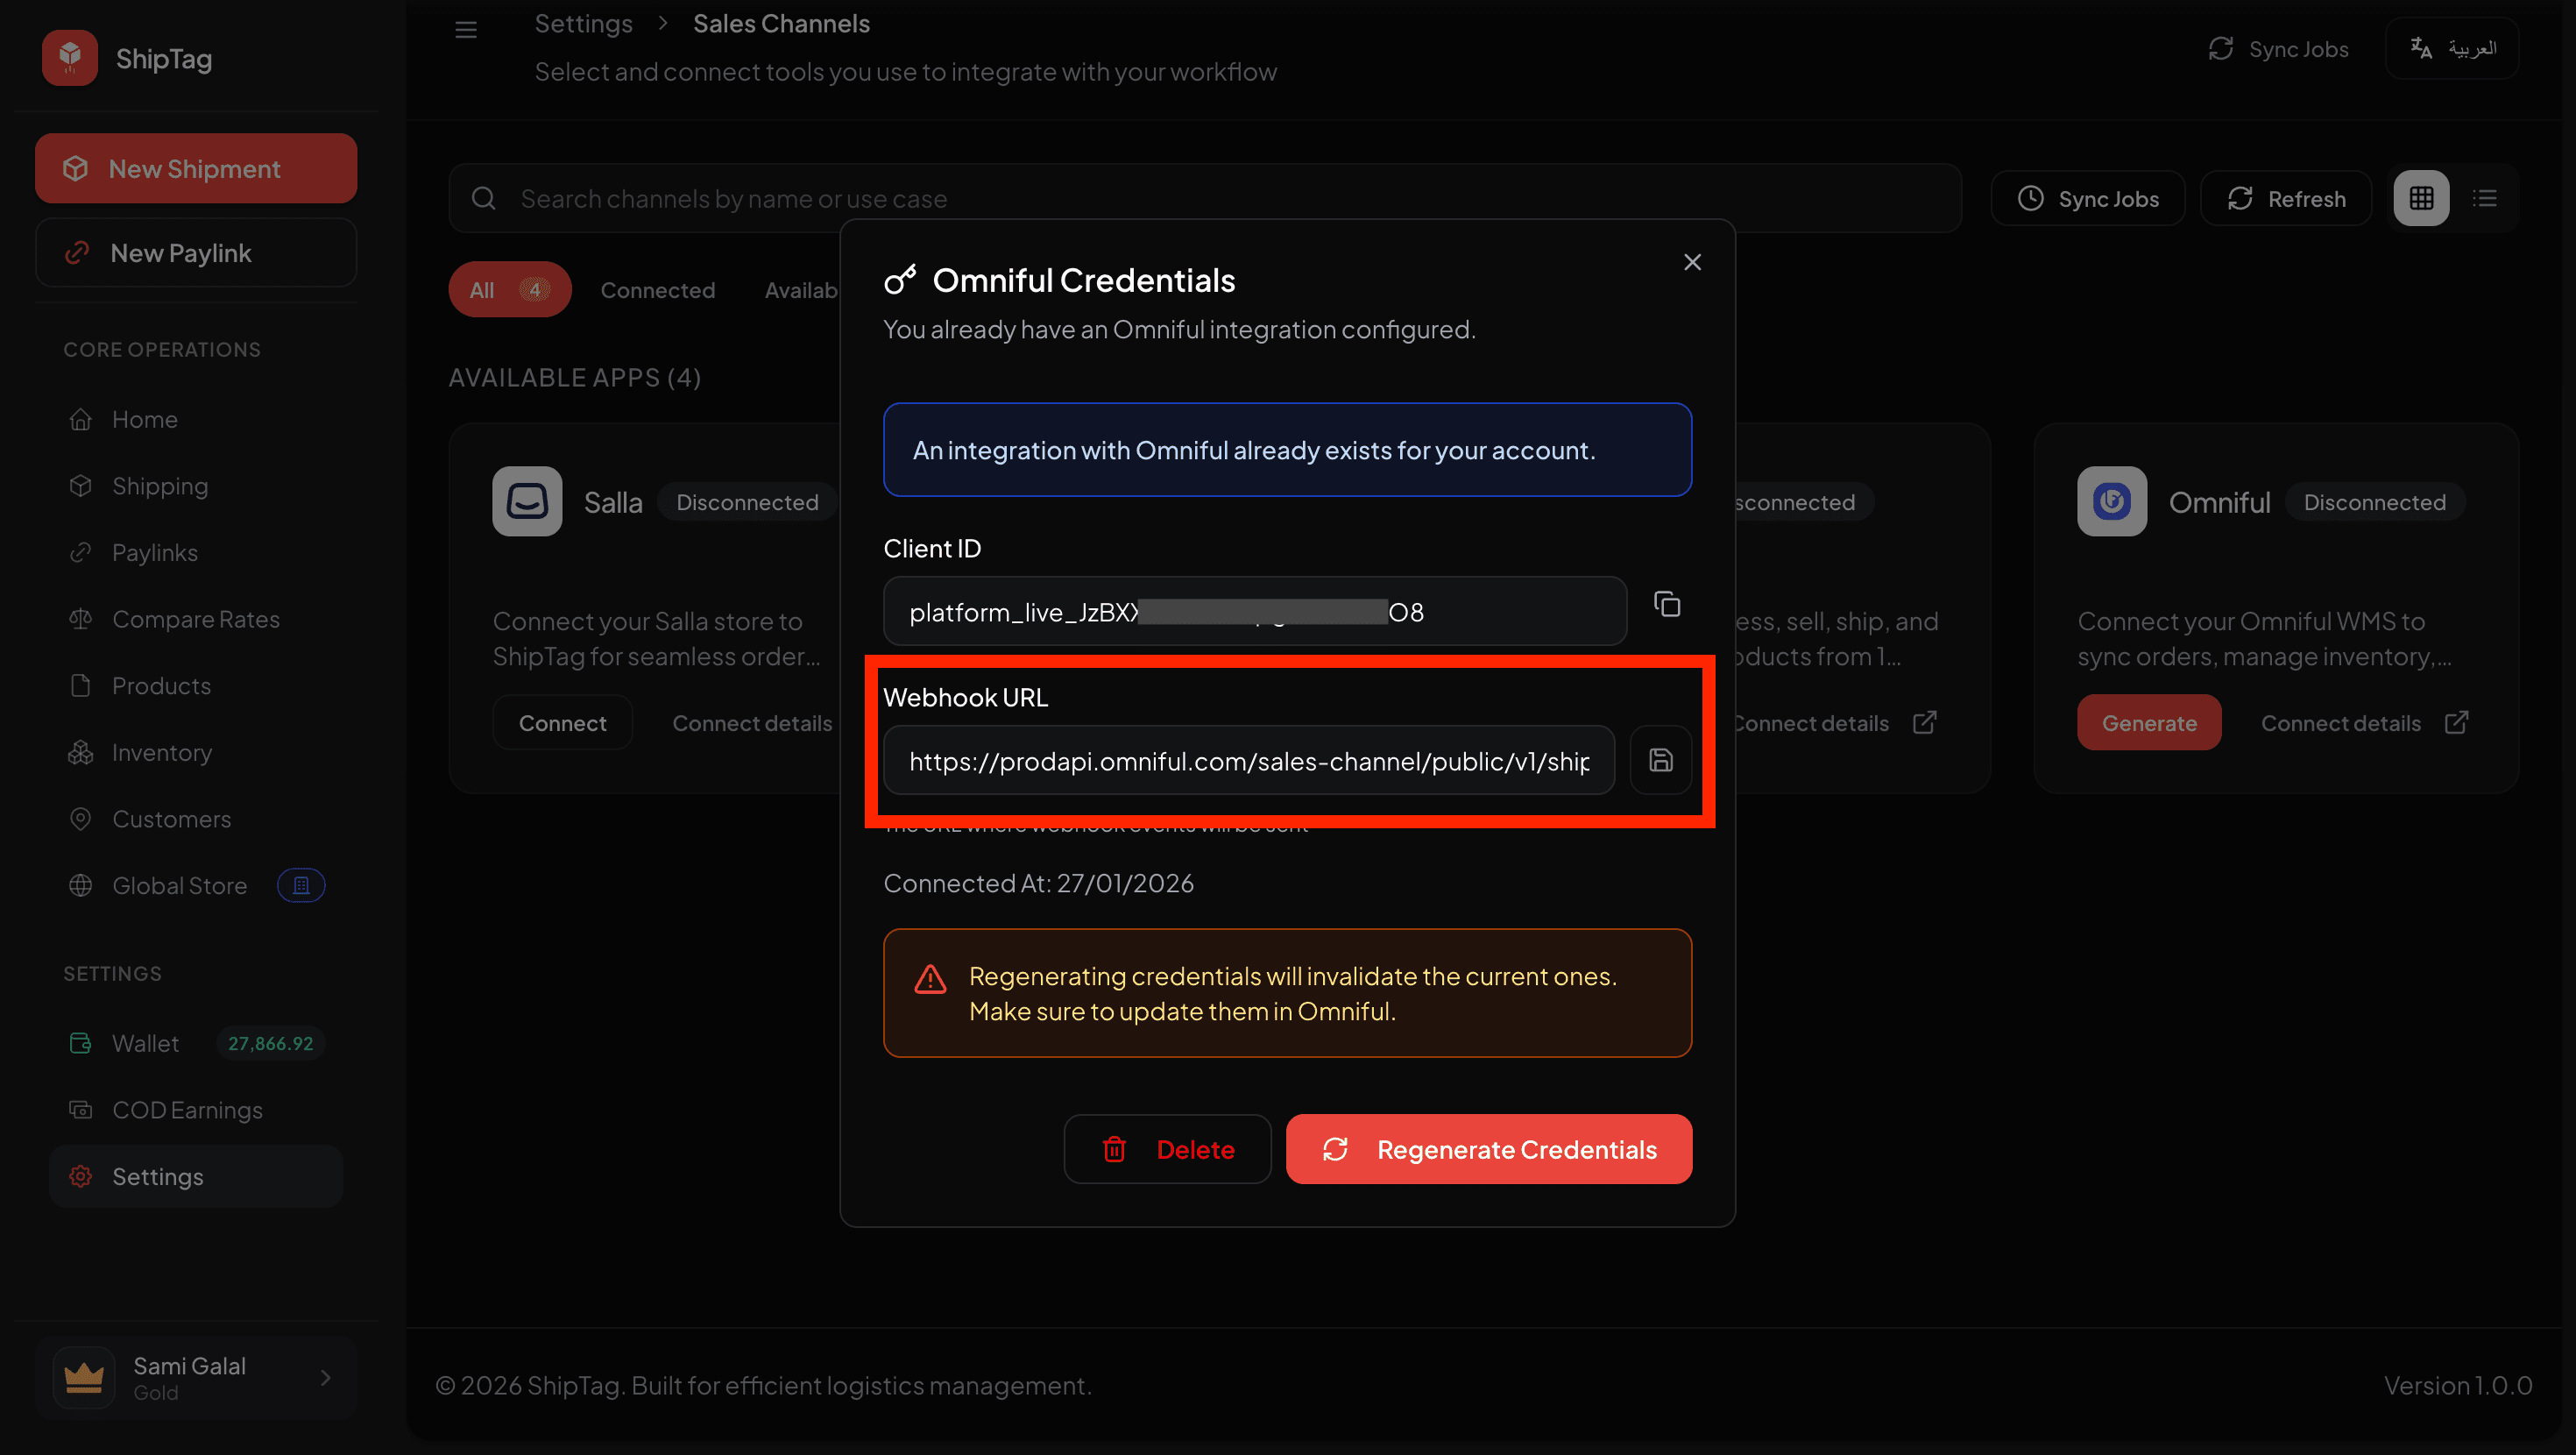This screenshot has height=1455, width=2576.
Task: Select the All channels filter tab
Action: pyautogui.click(x=509, y=290)
